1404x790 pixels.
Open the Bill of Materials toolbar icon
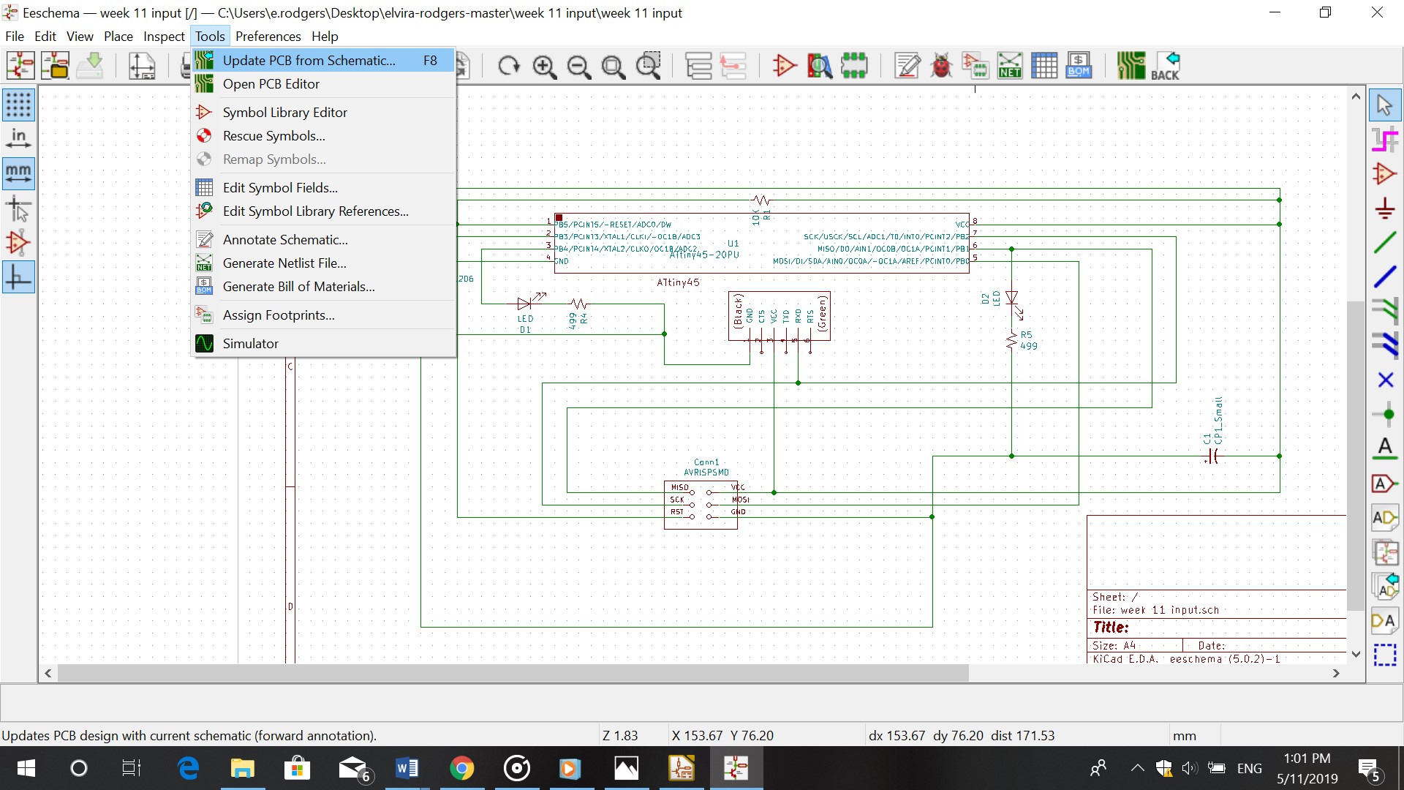click(x=1079, y=66)
